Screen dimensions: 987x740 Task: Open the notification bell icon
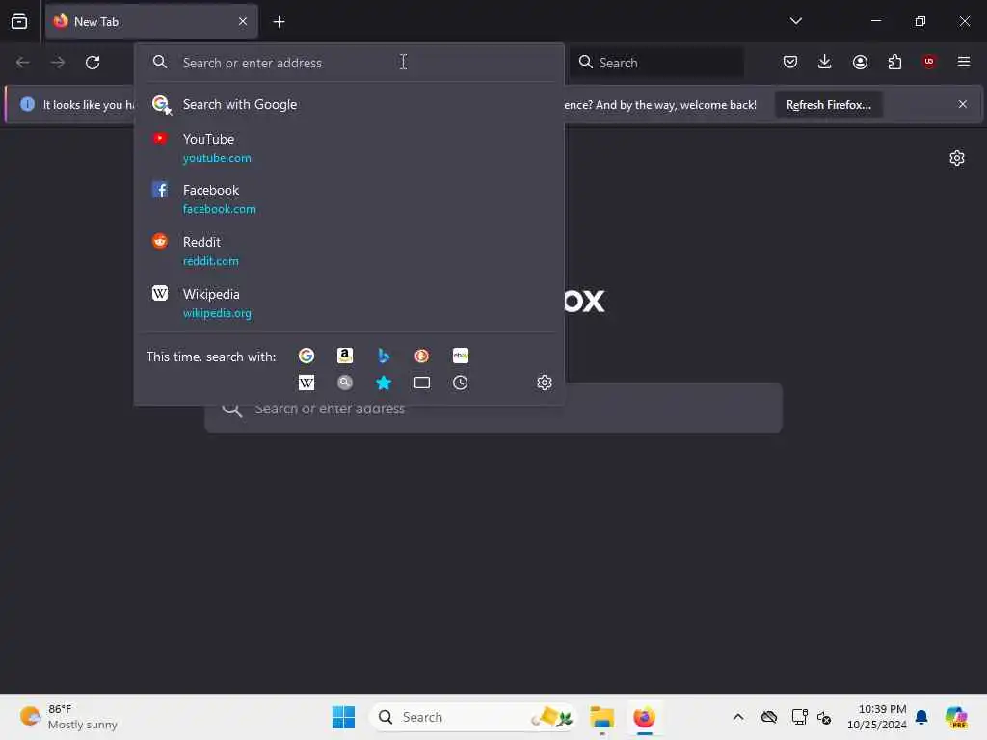(x=921, y=717)
